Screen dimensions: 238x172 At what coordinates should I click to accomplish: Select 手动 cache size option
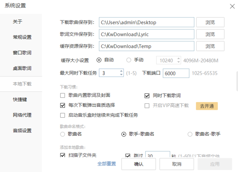[129, 60]
